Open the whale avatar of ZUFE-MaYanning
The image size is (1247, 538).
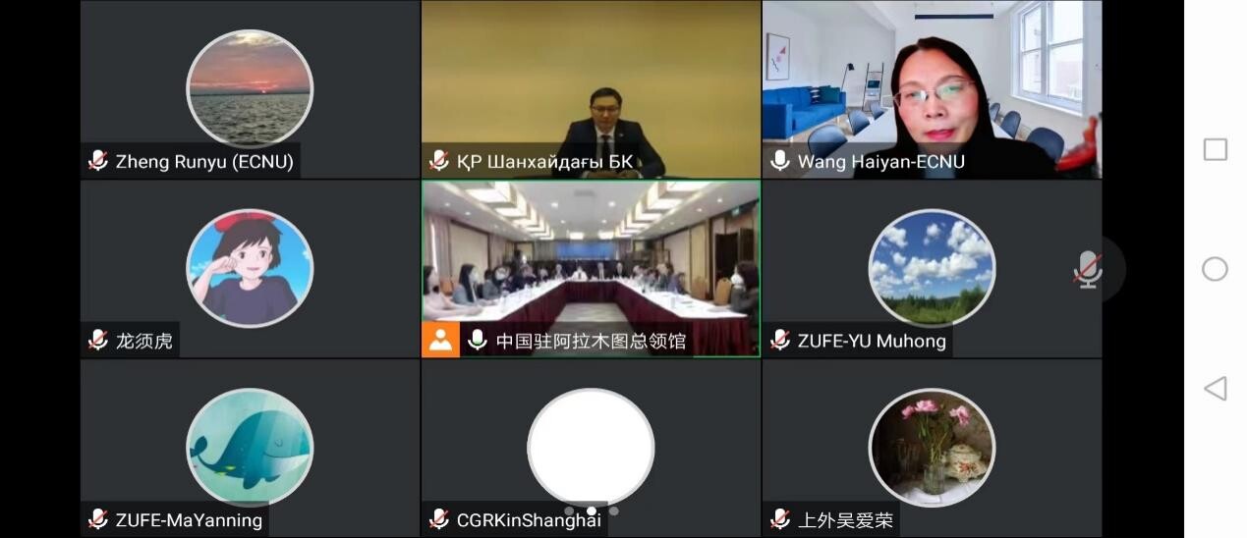coord(250,448)
